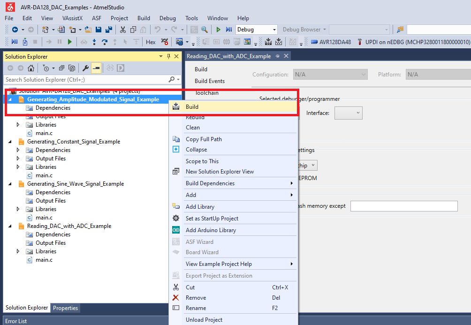This screenshot has height=325, width=471.
Task: Open the Tools menu
Action: (x=192, y=18)
